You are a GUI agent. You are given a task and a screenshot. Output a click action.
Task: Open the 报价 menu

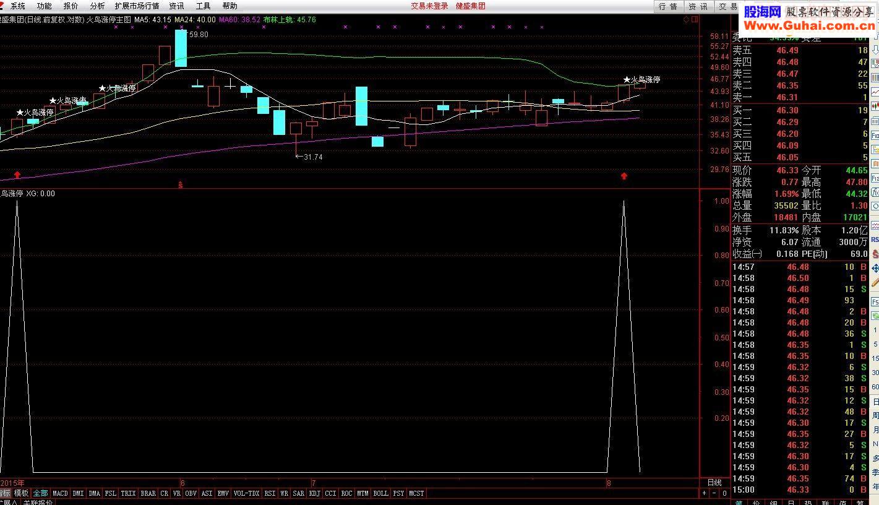(x=71, y=6)
